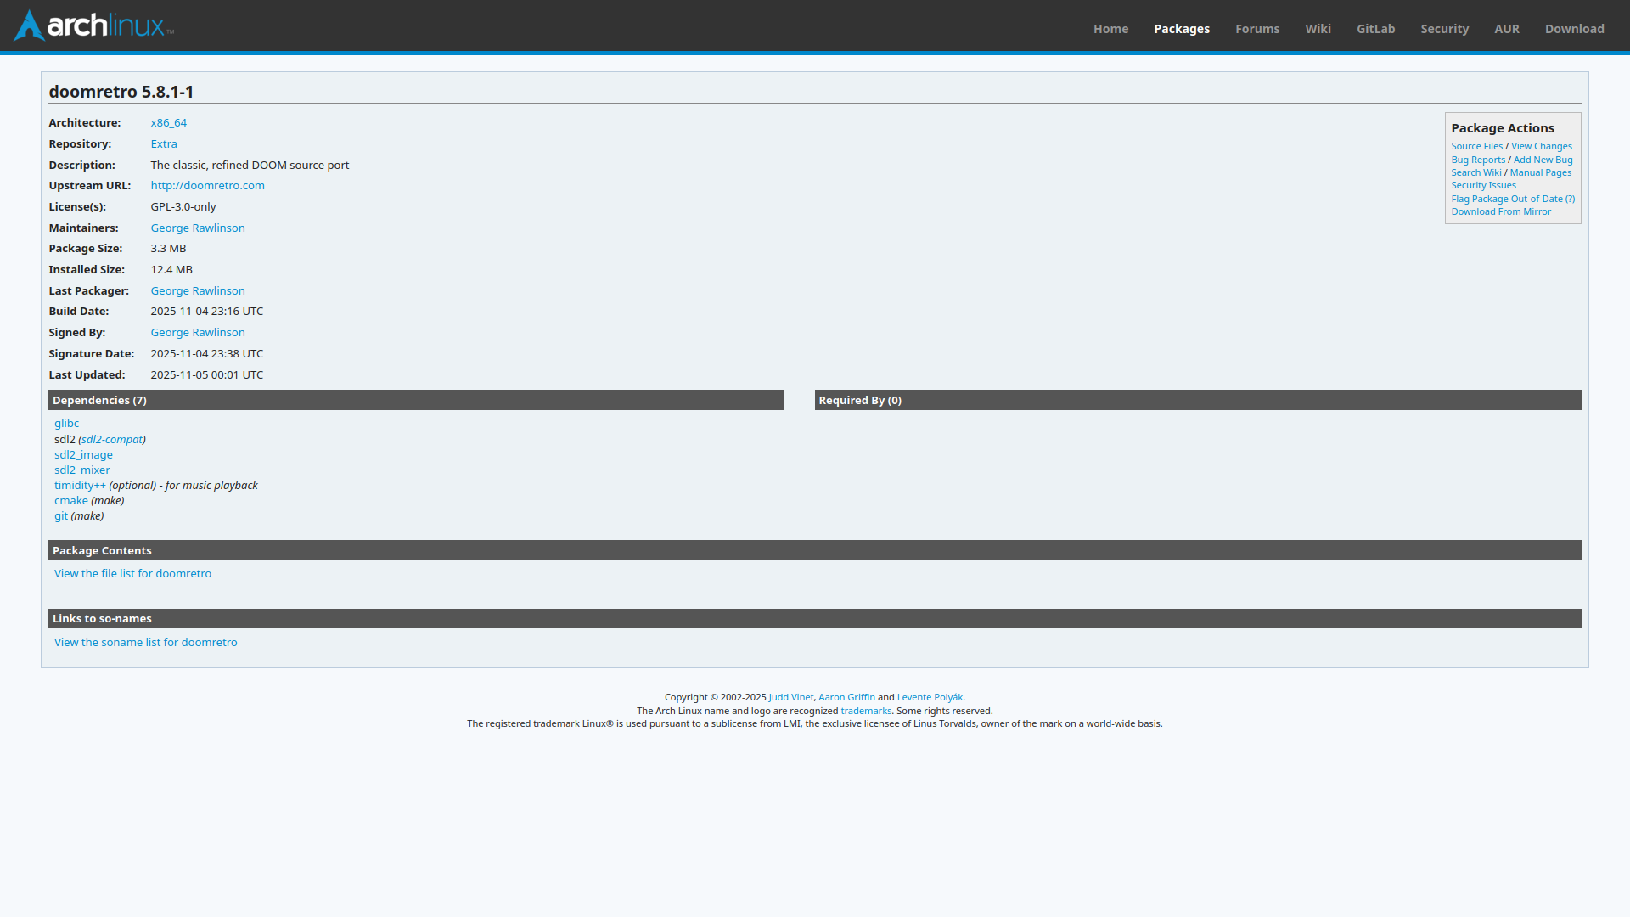Click Flag Package Out-of-Date

[x=1506, y=200]
